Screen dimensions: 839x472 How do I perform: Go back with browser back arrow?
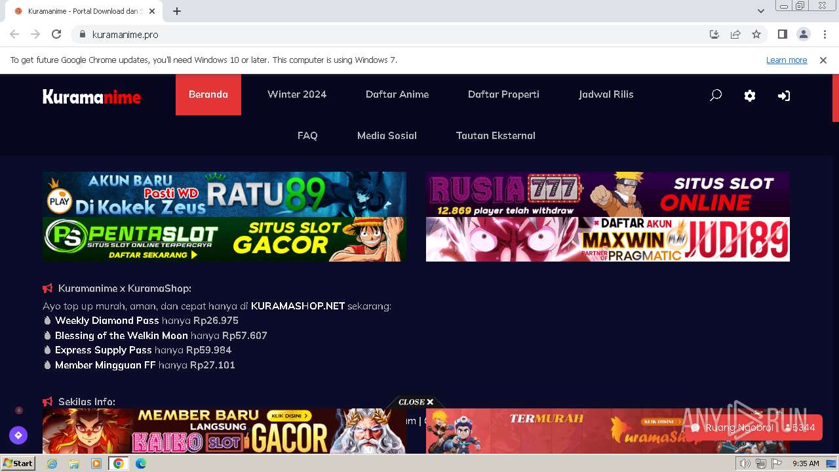pyautogui.click(x=14, y=34)
